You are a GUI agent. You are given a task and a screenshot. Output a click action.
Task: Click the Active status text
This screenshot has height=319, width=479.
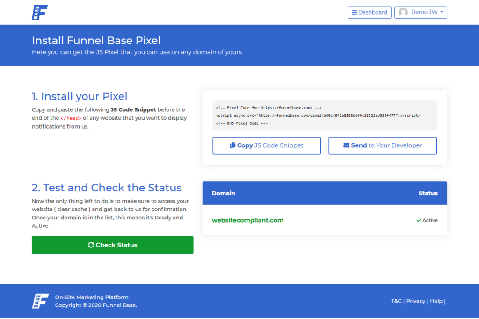point(430,220)
